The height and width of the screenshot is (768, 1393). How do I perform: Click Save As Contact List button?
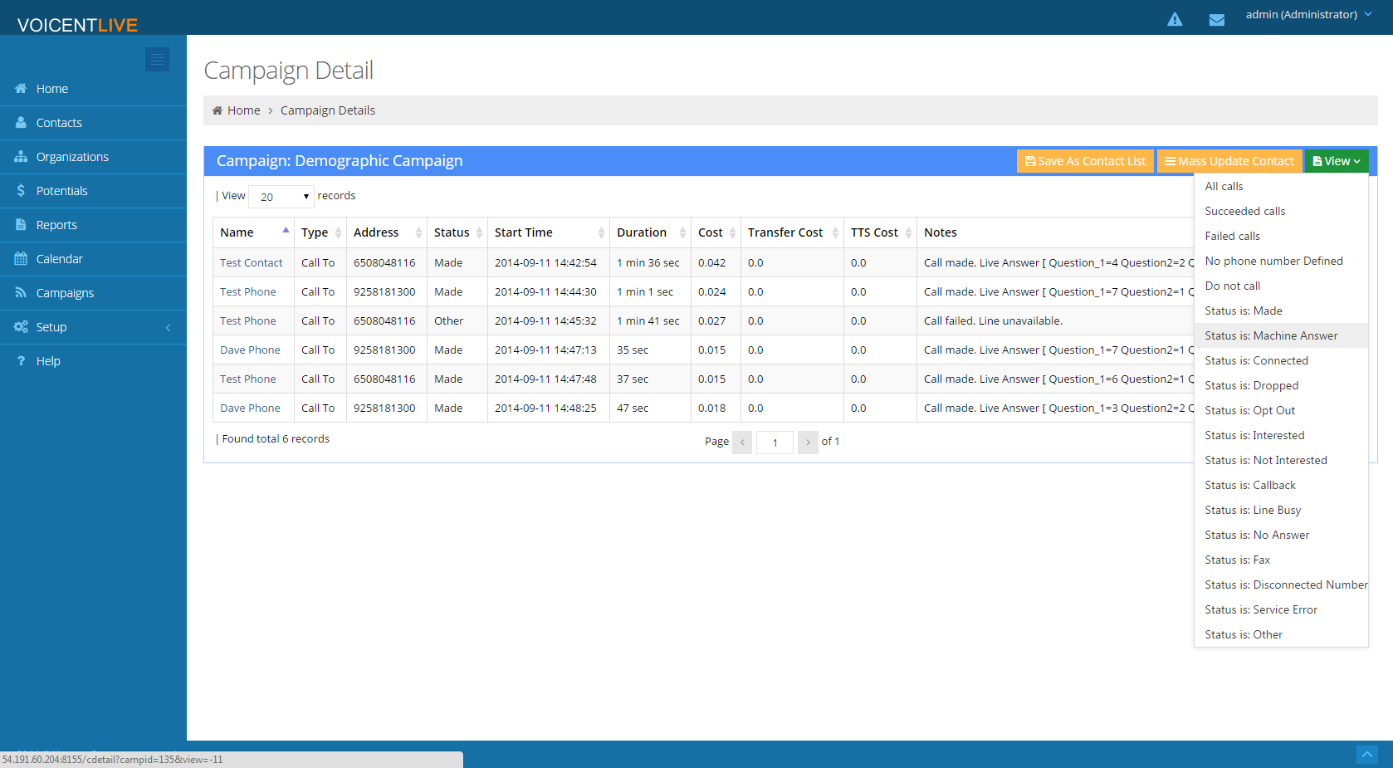click(1085, 161)
